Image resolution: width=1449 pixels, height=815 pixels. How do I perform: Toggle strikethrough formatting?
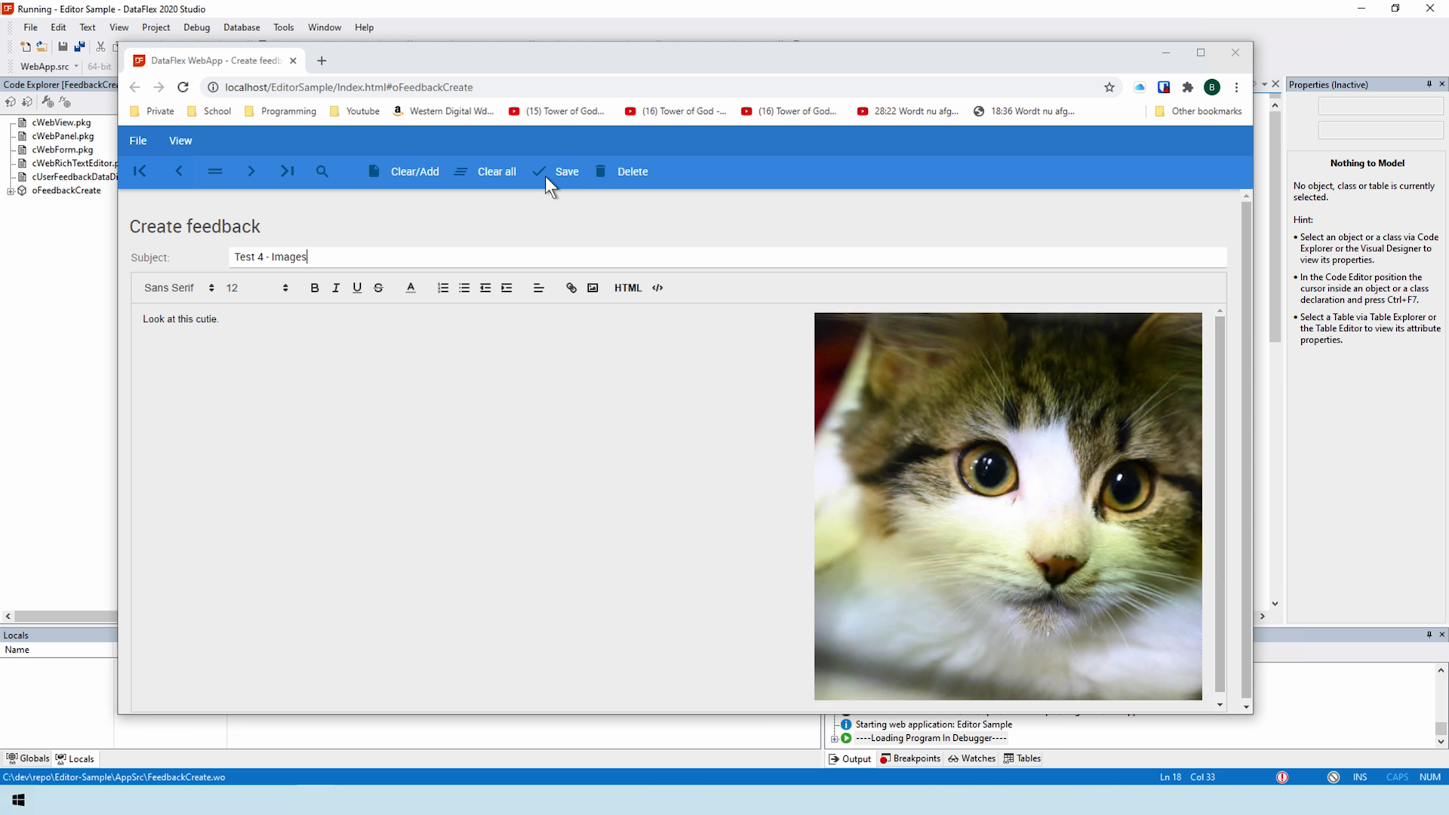(x=378, y=288)
